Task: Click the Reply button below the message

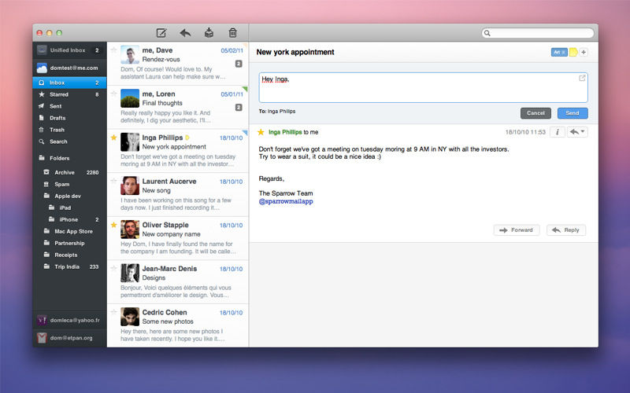Action: 565,230
